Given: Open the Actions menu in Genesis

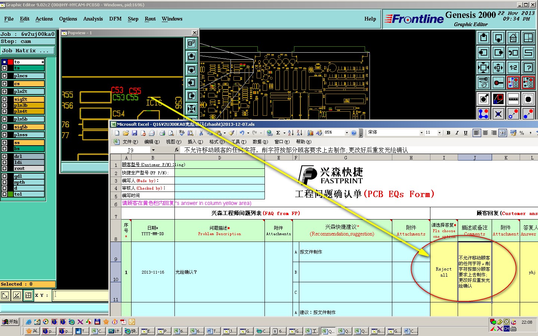Looking at the screenshot, I should click(x=44, y=19).
